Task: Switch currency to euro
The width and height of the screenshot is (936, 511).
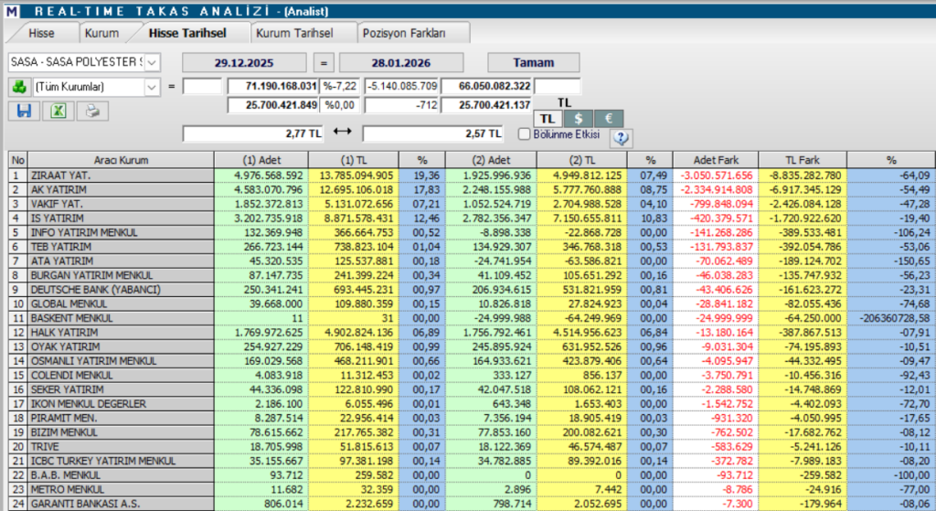Action: (x=609, y=119)
